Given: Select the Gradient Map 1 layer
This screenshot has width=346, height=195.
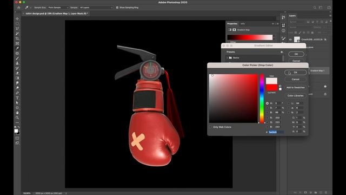Looking at the screenshot, I should coord(319,71).
